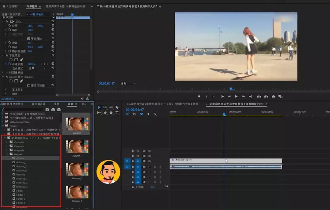The height and width of the screenshot is (210, 330).
Task: Expand the 缩放 property
Action: point(5,30)
